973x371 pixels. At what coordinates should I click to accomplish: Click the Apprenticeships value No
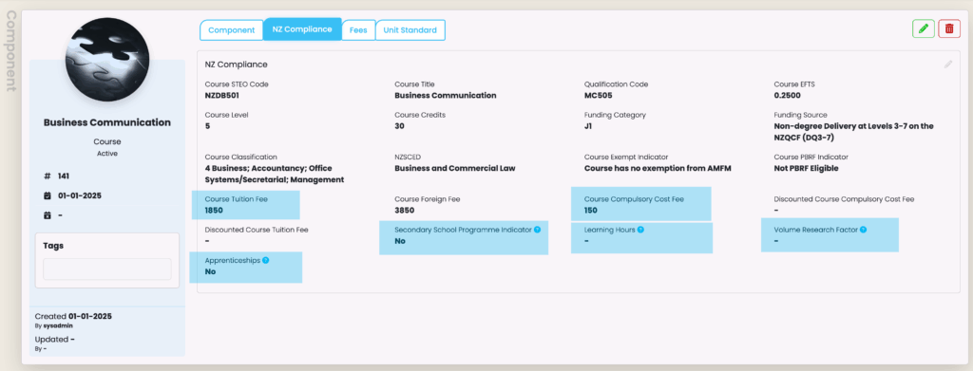tap(210, 271)
